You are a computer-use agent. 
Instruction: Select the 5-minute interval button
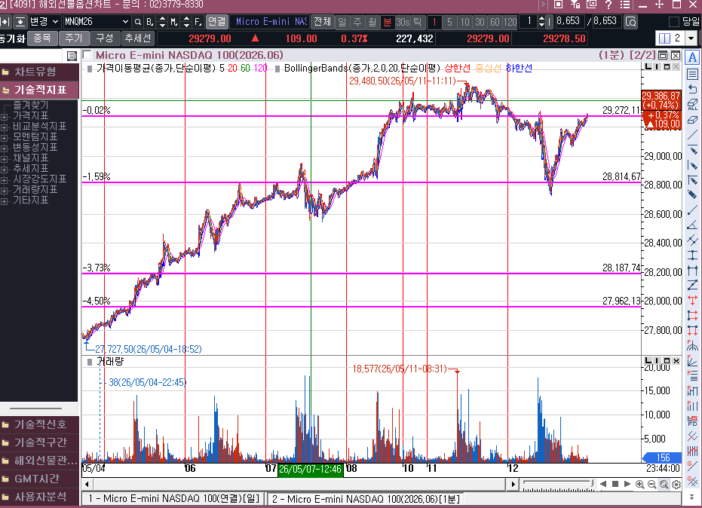tap(449, 22)
